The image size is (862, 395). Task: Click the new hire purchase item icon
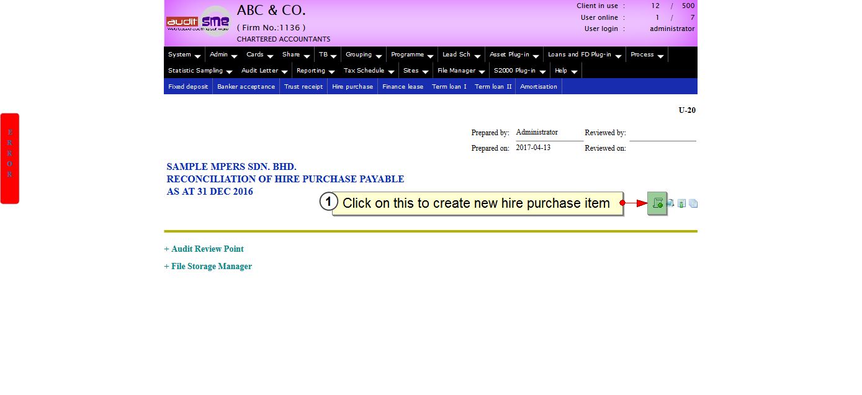[657, 203]
